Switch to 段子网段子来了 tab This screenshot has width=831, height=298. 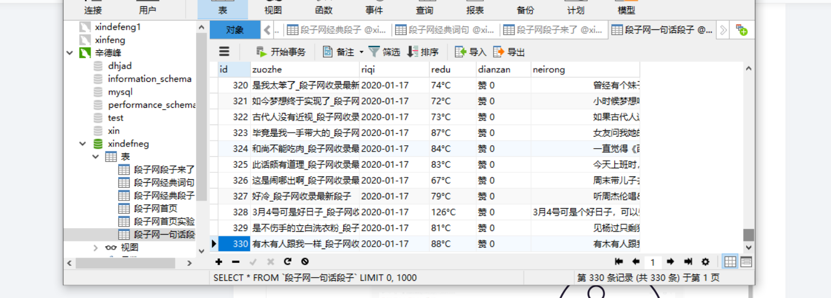[554, 30]
